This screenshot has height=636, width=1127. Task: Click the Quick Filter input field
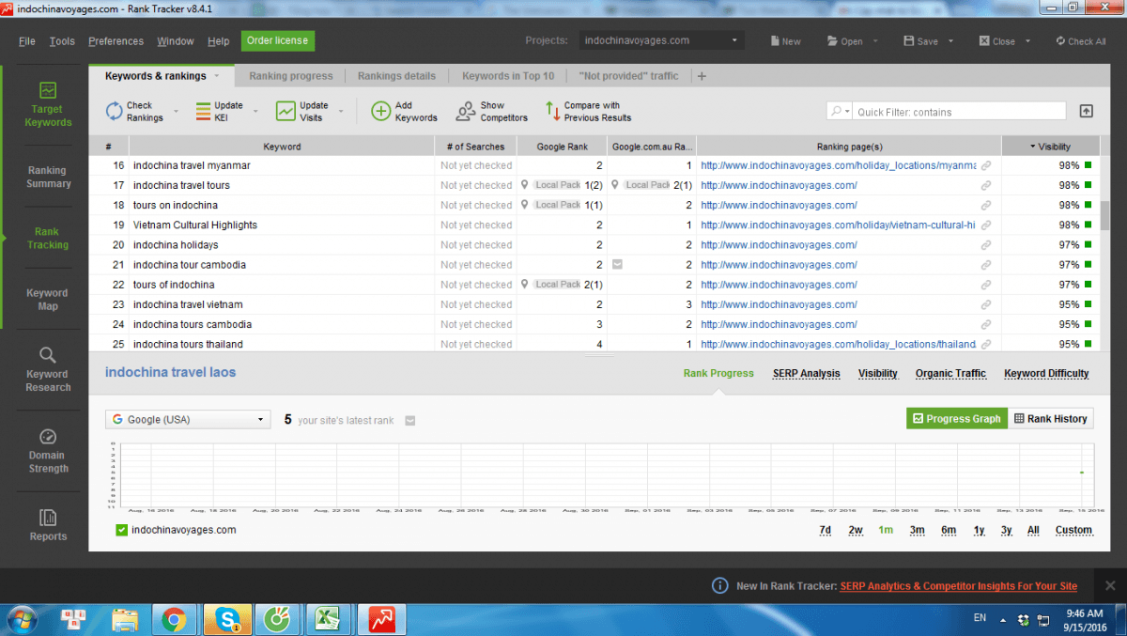click(x=960, y=112)
